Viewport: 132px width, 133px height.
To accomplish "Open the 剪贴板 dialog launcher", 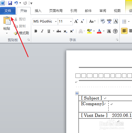I will click(x=28, y=40).
